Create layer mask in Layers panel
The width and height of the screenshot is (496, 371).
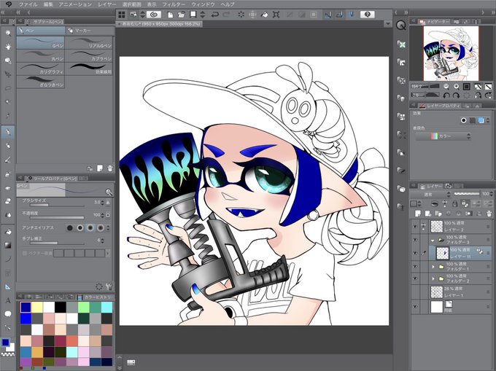tap(469, 214)
